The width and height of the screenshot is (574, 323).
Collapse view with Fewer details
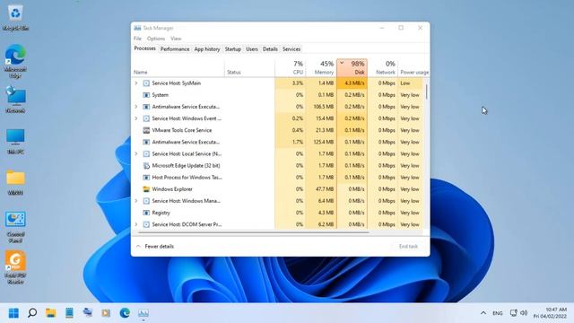(155, 247)
